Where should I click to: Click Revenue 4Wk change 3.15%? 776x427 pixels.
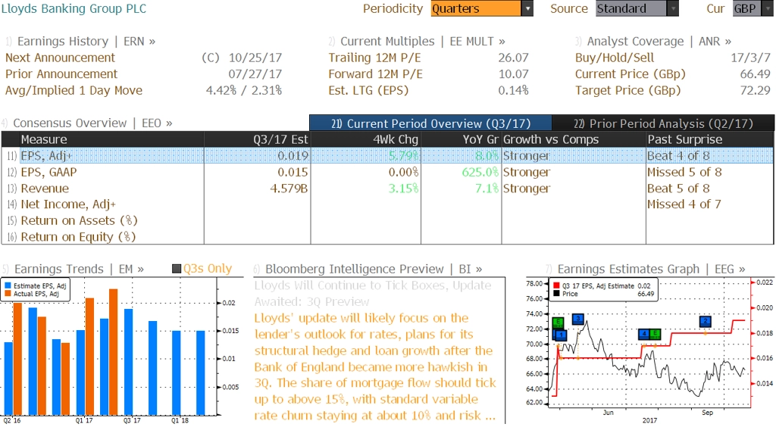403,189
